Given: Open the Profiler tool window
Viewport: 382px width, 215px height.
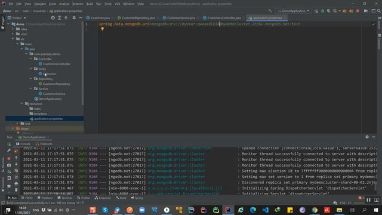Looking at the screenshot, I should tap(84, 198).
